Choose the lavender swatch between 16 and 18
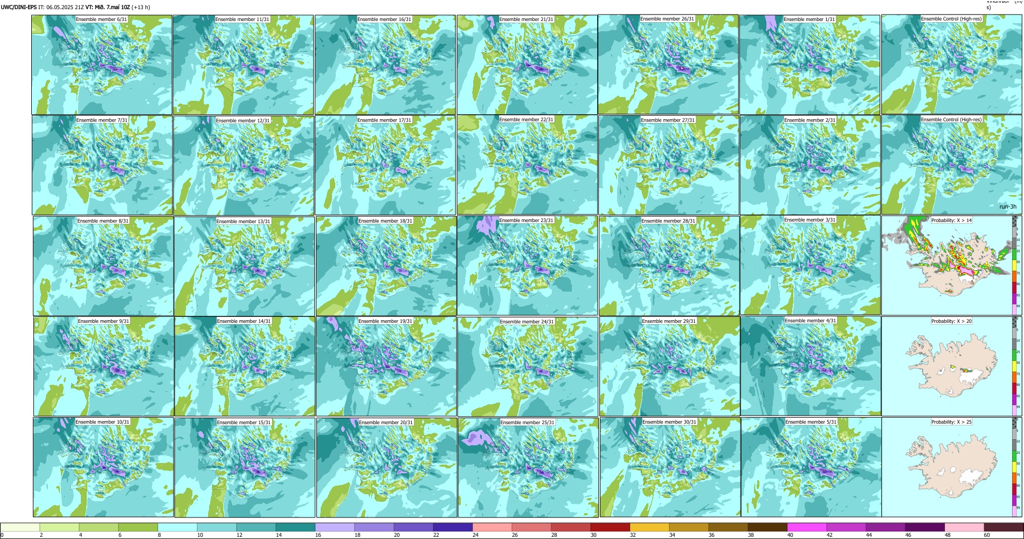This screenshot has width=1024, height=539. click(335, 528)
